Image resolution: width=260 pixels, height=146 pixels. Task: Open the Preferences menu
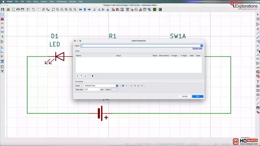coord(62,2)
